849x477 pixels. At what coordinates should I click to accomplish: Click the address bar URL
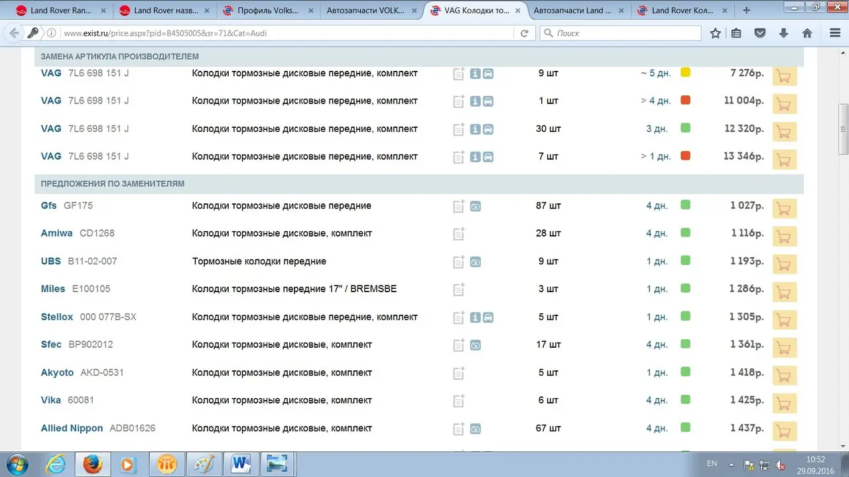166,33
